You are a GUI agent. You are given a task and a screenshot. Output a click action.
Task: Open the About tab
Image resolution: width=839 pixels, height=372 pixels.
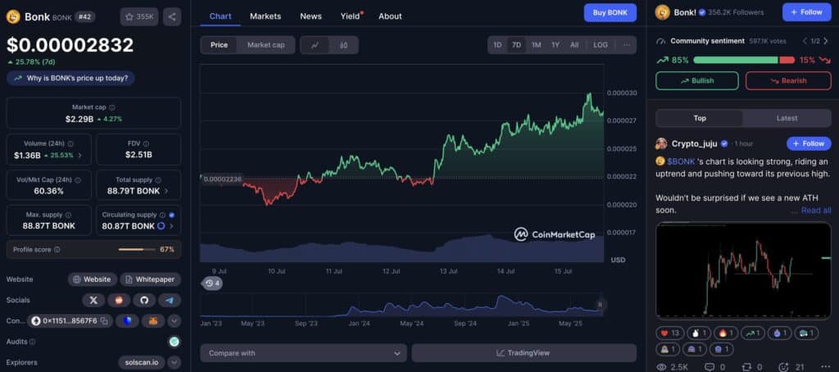click(x=390, y=16)
